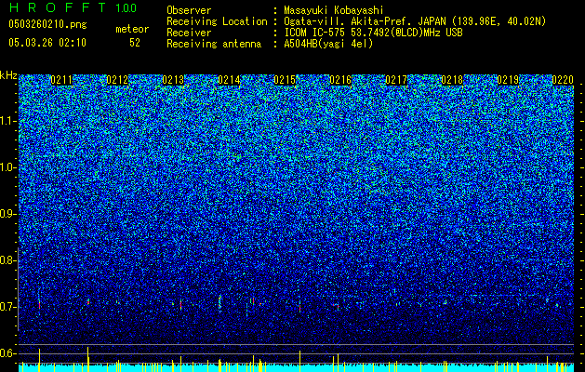
Task: Click the A504HB(yagi 4el) antenna value
Action: [x=328, y=44]
